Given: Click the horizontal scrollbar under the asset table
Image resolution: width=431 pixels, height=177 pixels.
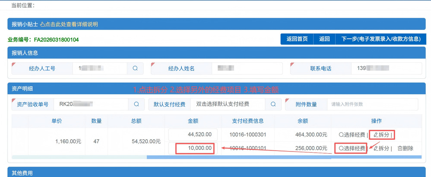Looking at the screenshot, I should click(284, 157).
